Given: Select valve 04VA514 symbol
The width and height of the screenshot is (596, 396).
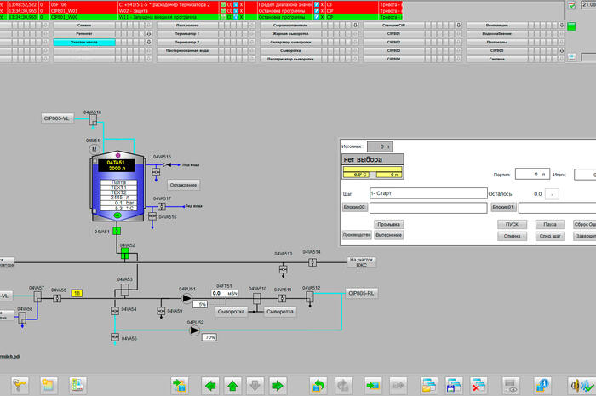Looking at the screenshot, I should 312,262.
